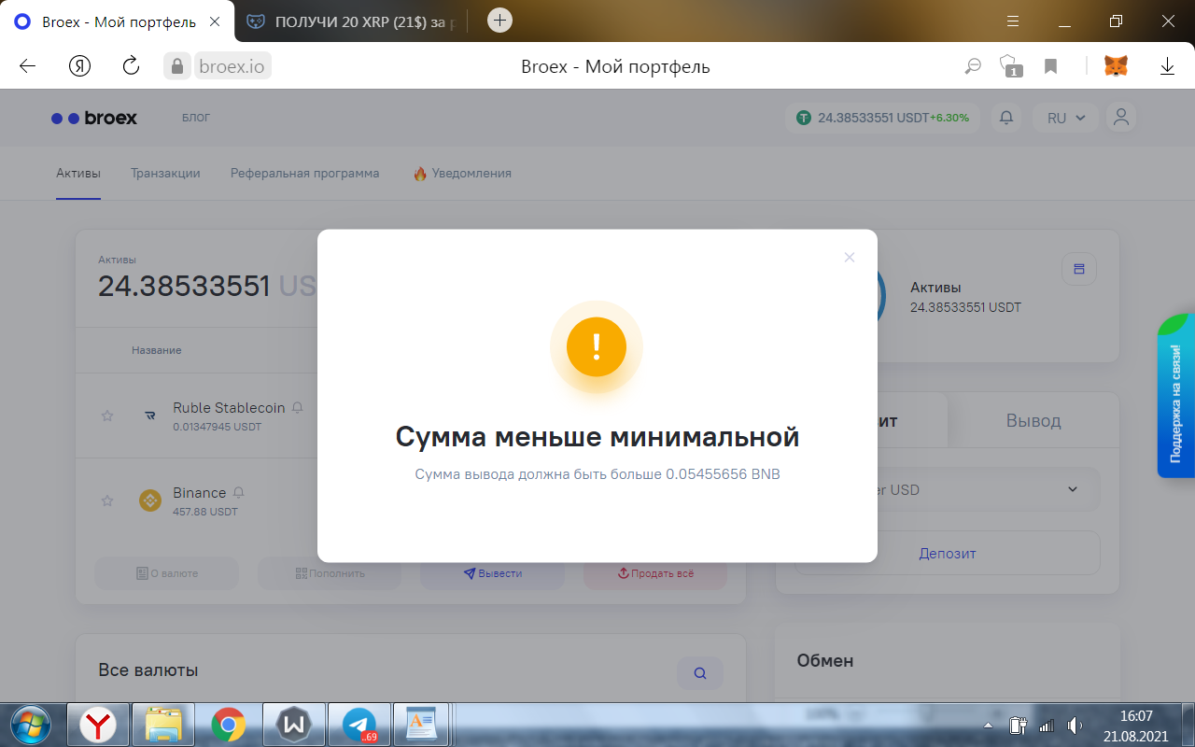The width and height of the screenshot is (1195, 747).
Task: Launch Google Chrome from the taskbar
Action: point(229,724)
